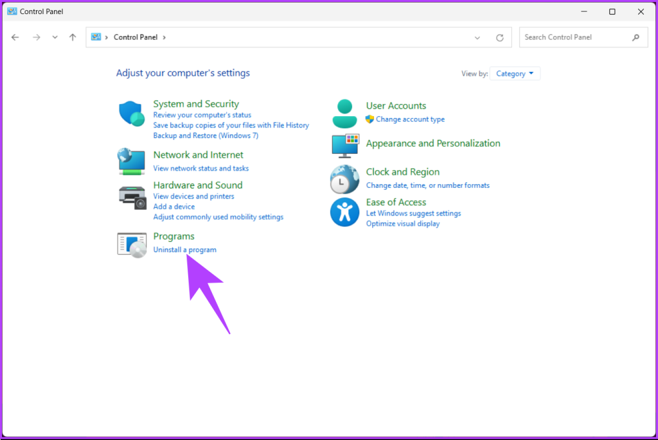The height and width of the screenshot is (440, 658).
Task: Click the Appearance and Personalization display icon
Action: pos(344,146)
